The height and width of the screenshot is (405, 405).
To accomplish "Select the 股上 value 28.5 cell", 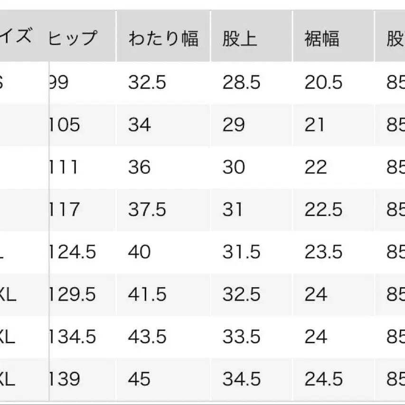I will [242, 83].
